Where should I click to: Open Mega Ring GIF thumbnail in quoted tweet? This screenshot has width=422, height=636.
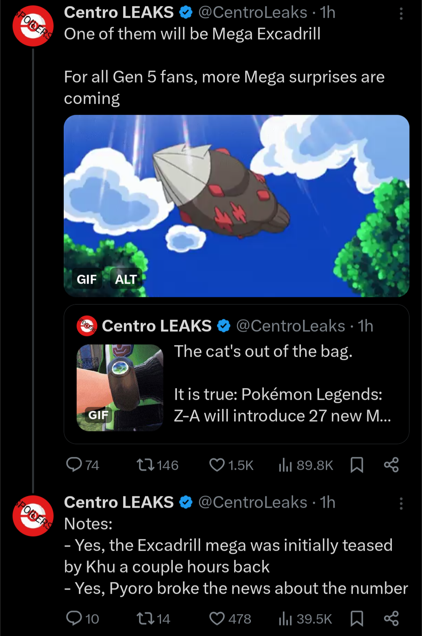(120, 387)
